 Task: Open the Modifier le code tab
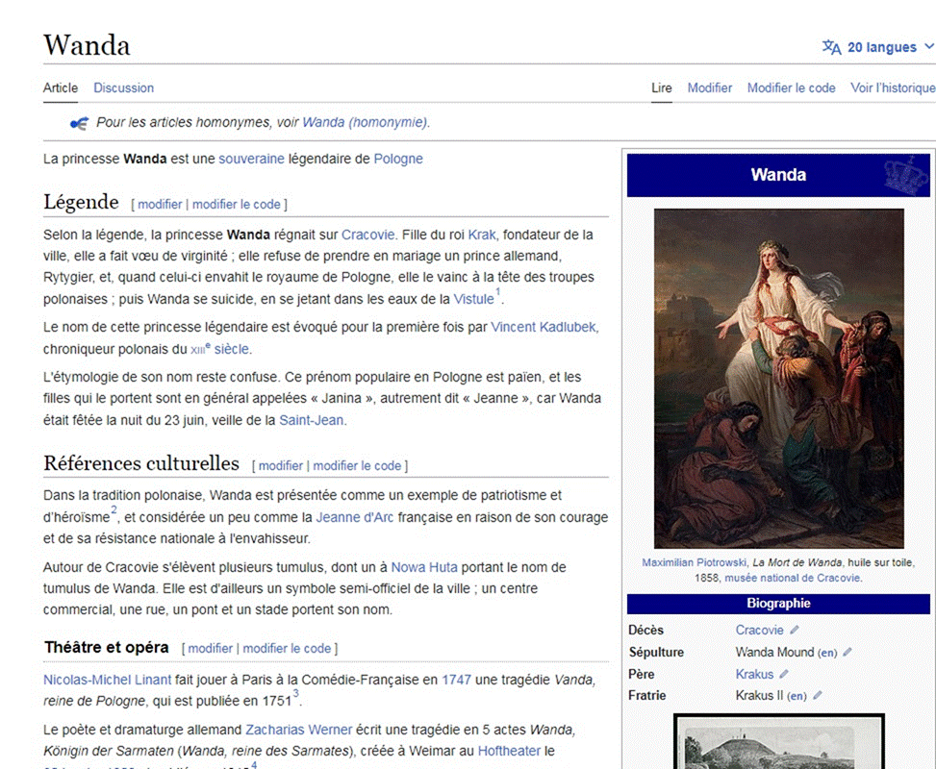point(792,87)
